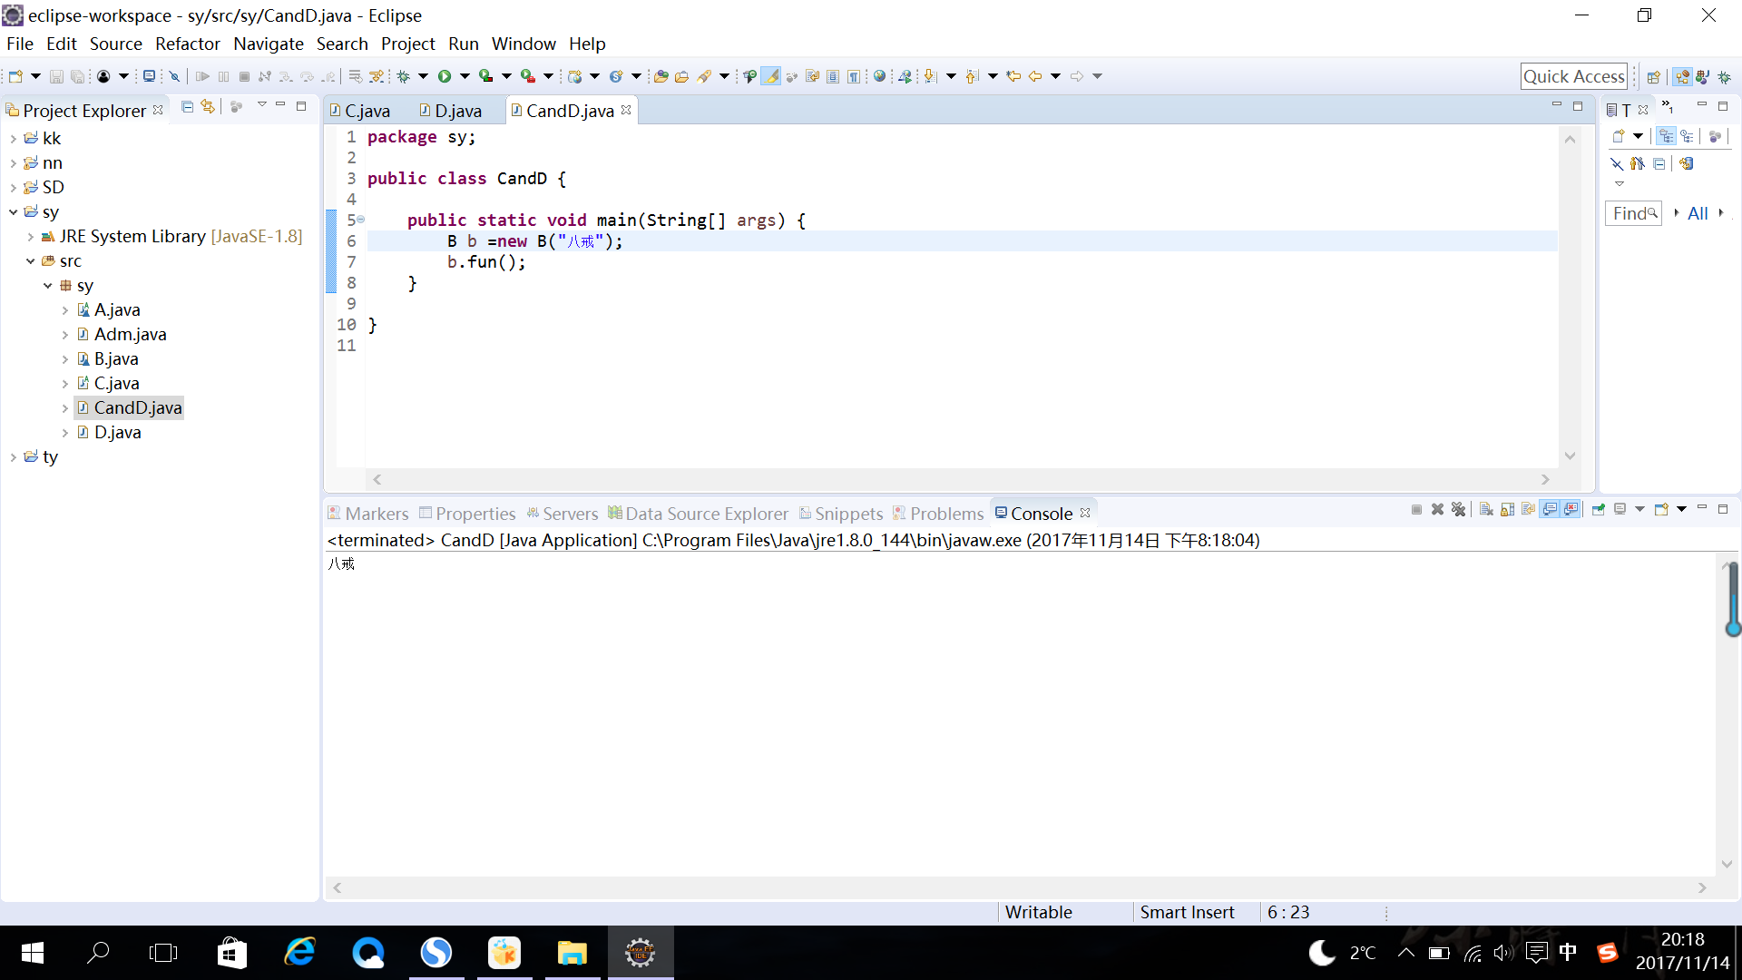Screen dimensions: 1742x980
Task: Click the Previous Annotation toolbar icon
Action: click(972, 76)
